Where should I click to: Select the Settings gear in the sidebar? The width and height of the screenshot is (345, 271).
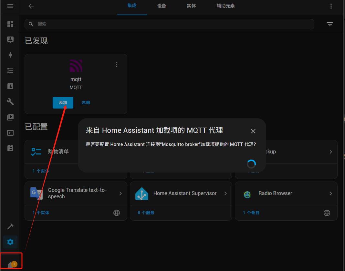[x=10, y=242]
